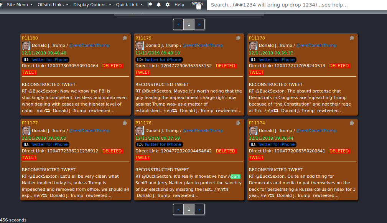Click timestamp 12/11/2019 09:36:44

(271, 138)
